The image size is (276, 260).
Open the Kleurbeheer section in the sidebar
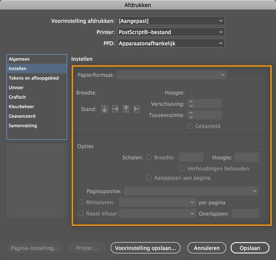(x=22, y=106)
